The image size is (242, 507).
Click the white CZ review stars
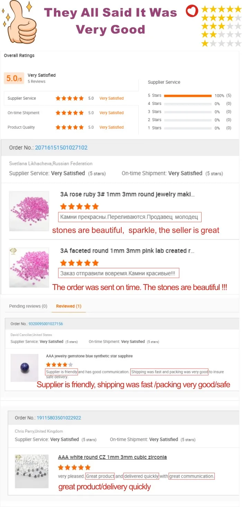(x=74, y=468)
